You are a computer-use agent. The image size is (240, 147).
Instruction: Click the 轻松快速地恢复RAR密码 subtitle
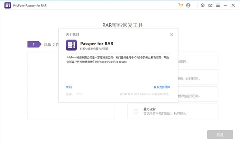point(94,49)
